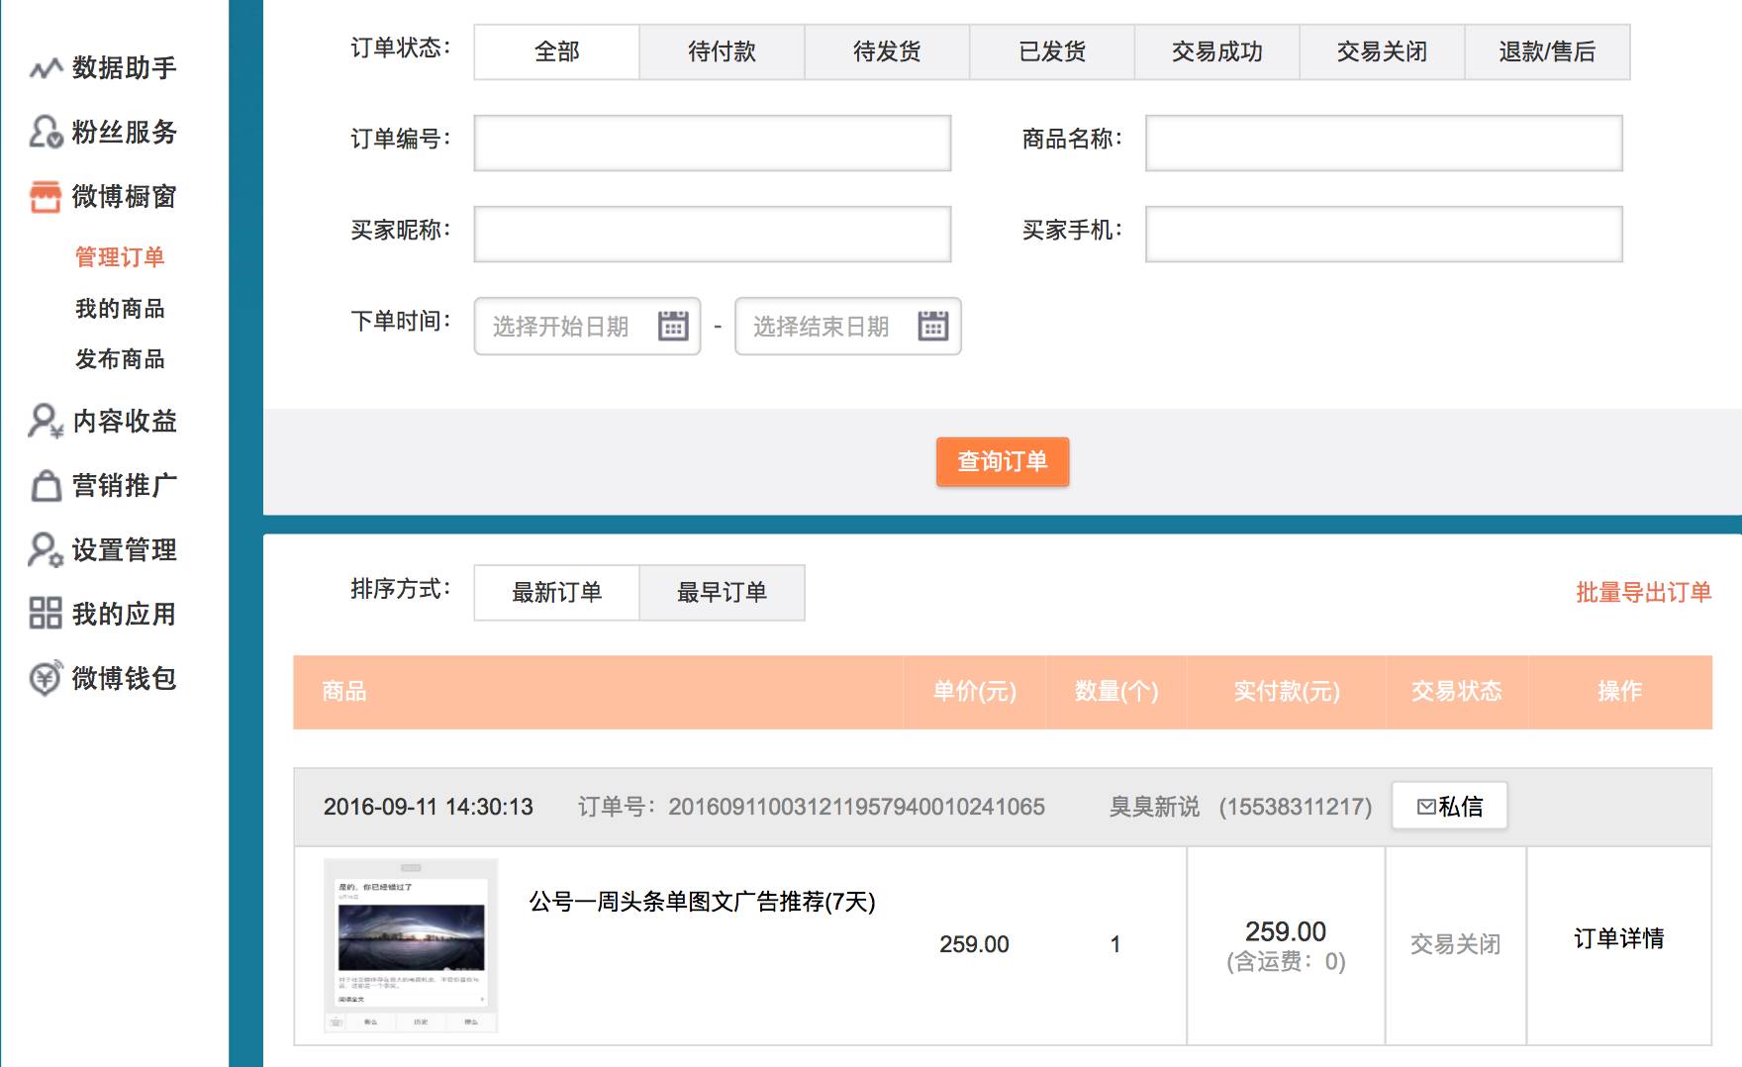Viewport: 1742px width, 1067px height.
Task: Click the 粉丝服务 user icon
Action: click(46, 132)
